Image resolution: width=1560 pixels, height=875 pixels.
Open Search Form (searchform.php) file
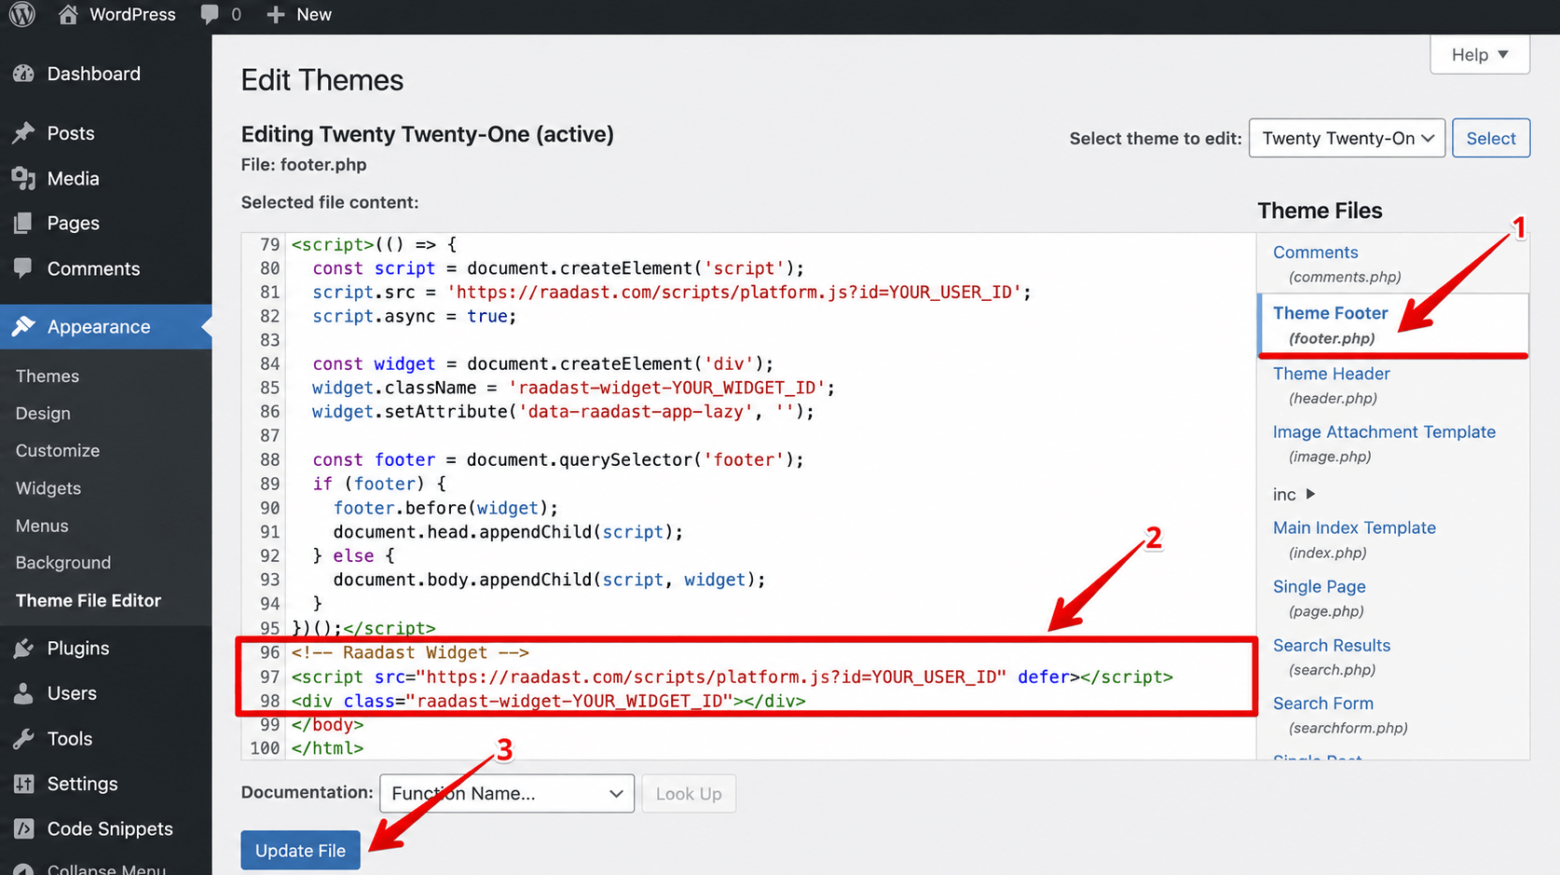coord(1323,704)
